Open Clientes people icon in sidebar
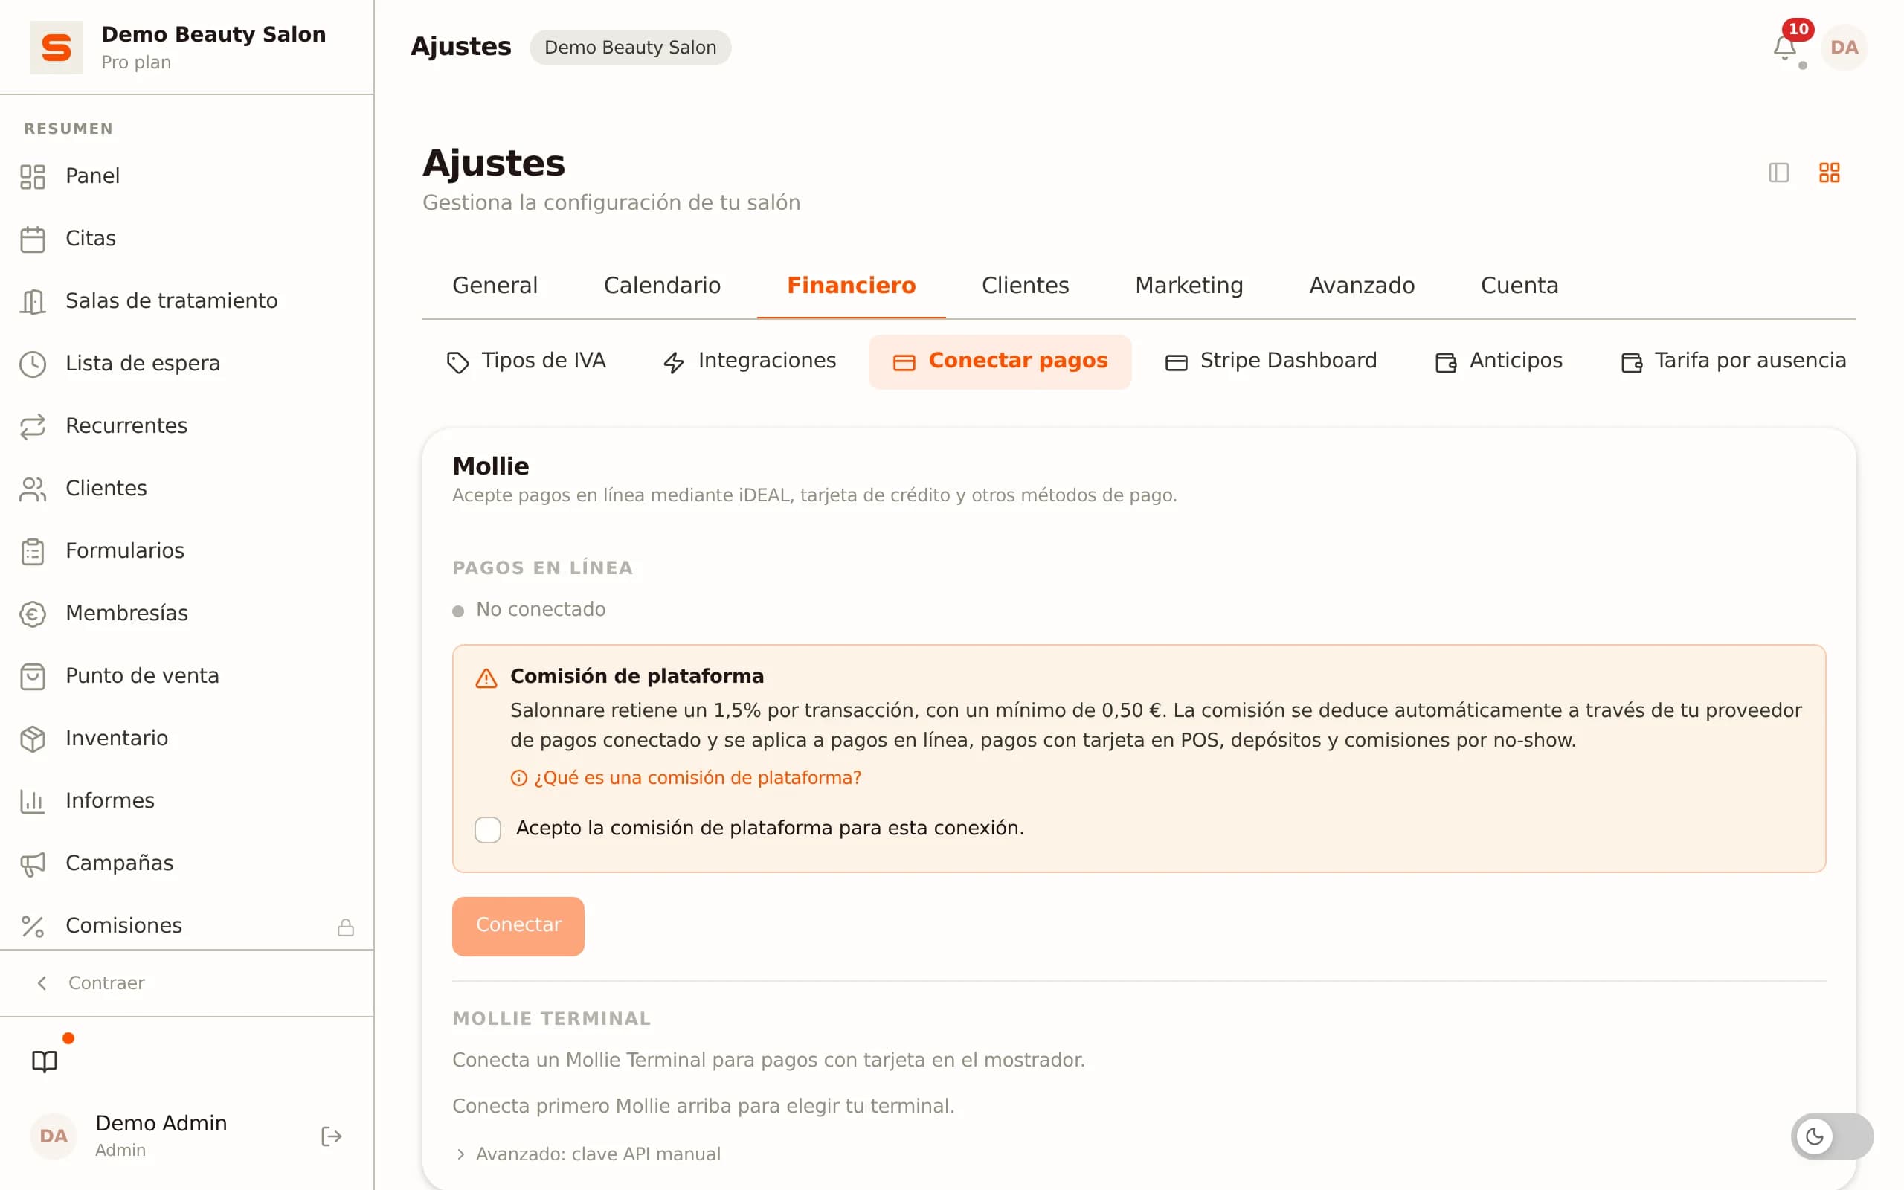Image resolution: width=1904 pixels, height=1190 pixels. 32,489
